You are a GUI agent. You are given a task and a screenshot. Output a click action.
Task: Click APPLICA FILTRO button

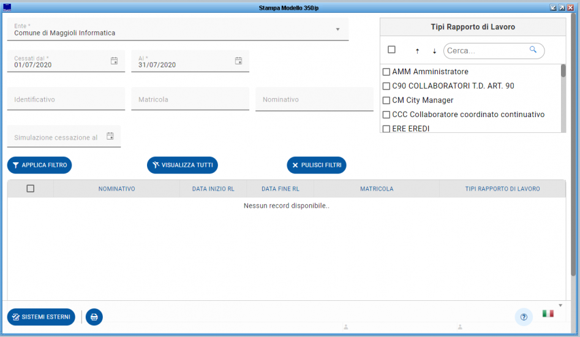tap(40, 165)
